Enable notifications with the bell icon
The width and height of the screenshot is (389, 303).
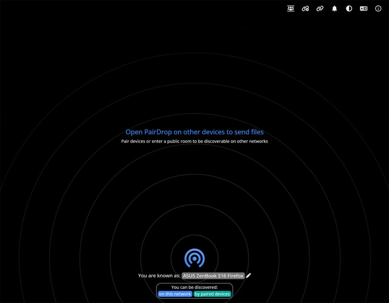point(334,9)
